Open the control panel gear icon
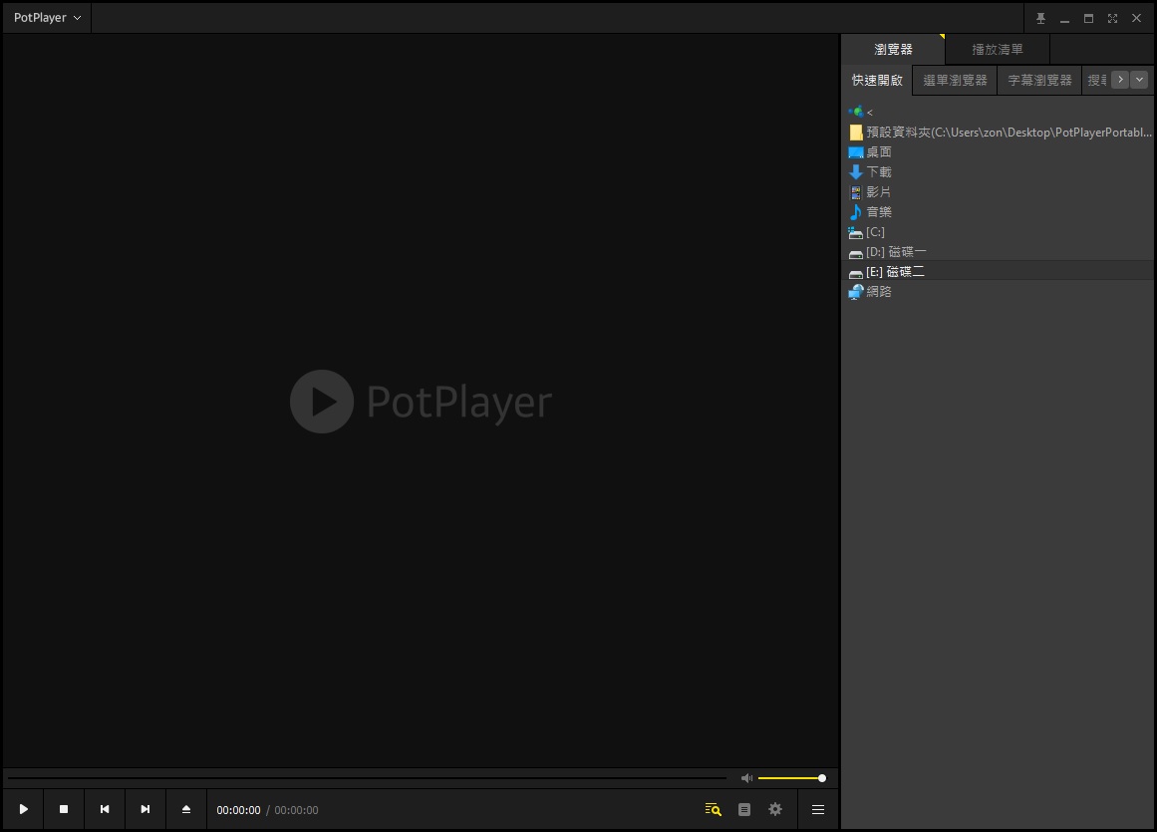The width and height of the screenshot is (1157, 832). pos(775,809)
